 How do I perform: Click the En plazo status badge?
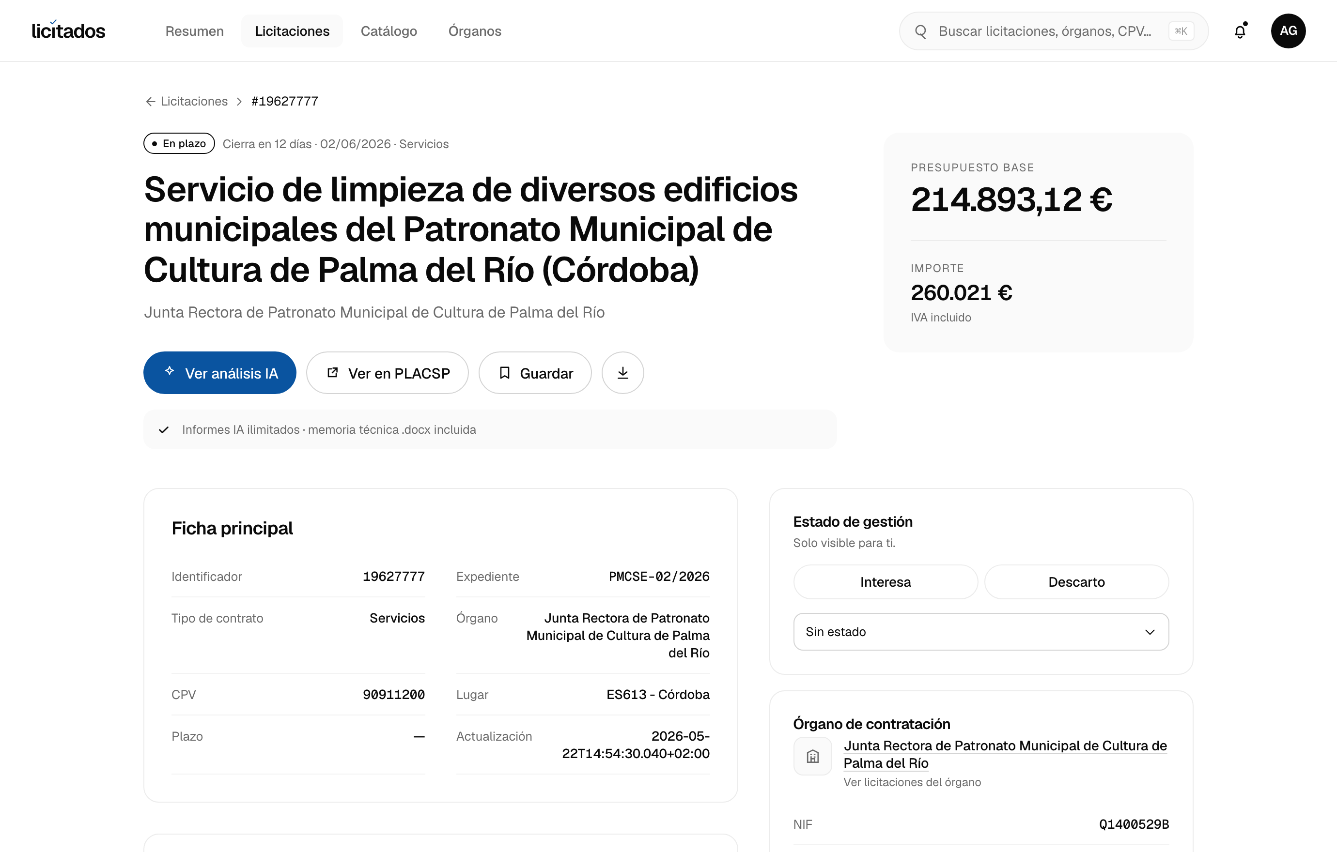tap(179, 144)
